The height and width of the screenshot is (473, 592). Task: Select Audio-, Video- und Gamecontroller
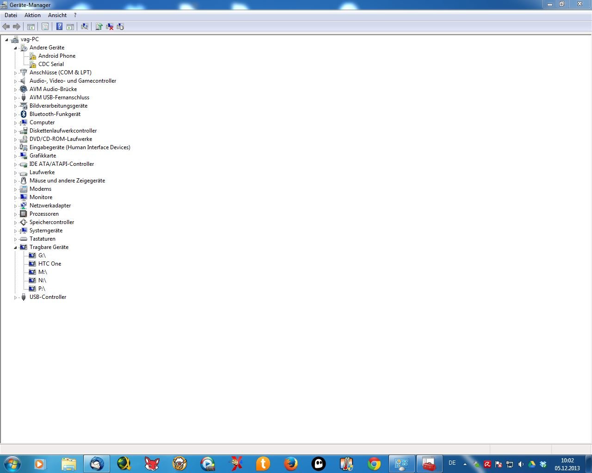73,81
